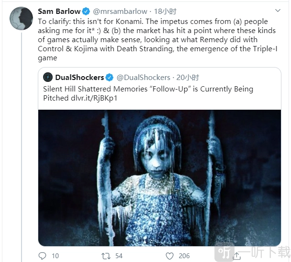
Task: Go to the DualShockers account name
Action: (79, 77)
